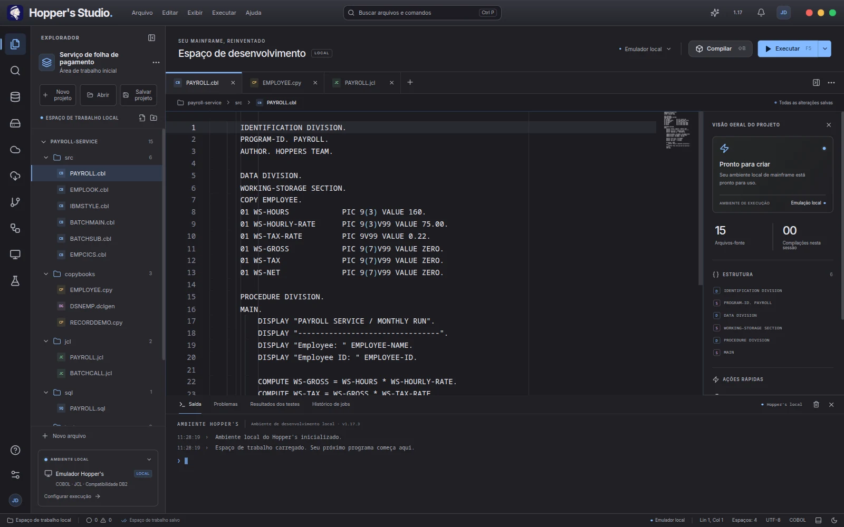Open the database icon in the activity bar
This screenshot has width=844, height=527.
click(15, 97)
